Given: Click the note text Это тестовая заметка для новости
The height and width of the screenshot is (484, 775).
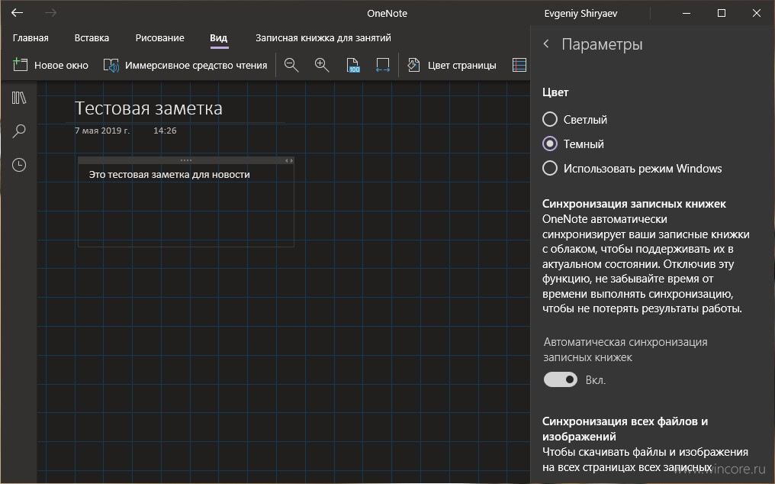Looking at the screenshot, I should click(169, 175).
